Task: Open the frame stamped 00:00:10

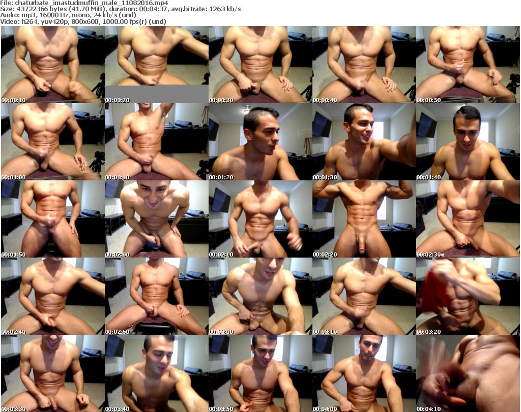Action: point(53,65)
